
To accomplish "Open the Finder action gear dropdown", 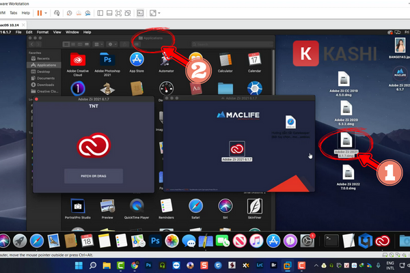I will [112, 44].
